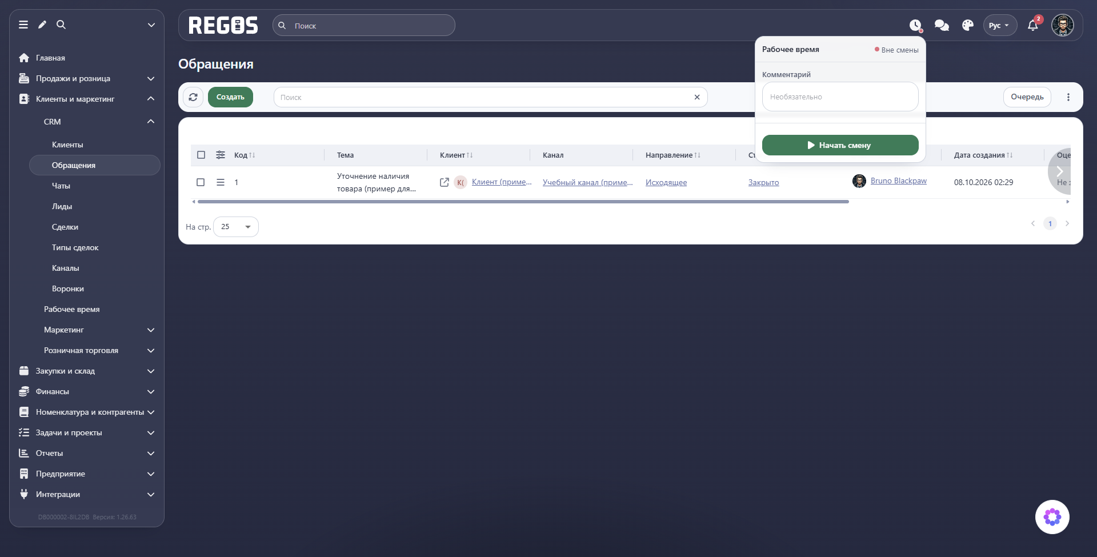The width and height of the screenshot is (1097, 557).
Task: Open the rows per page dropdown
Action: [236, 227]
